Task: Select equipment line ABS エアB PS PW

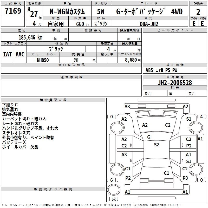Action: coord(161,70)
